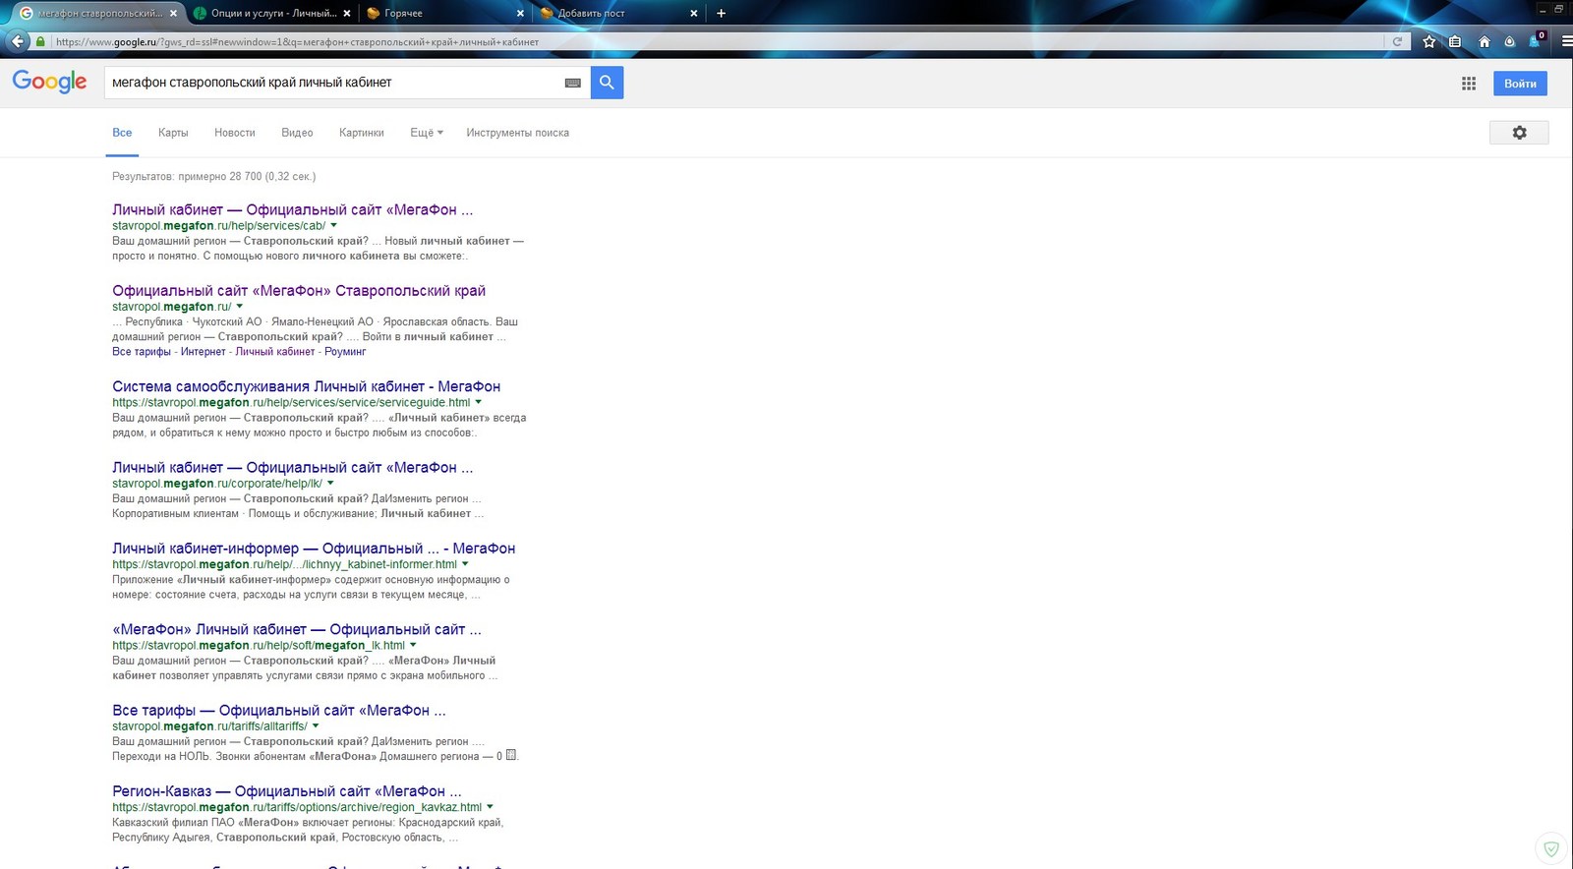Open 'Все тарифы — Официальный сайт' result

279,710
